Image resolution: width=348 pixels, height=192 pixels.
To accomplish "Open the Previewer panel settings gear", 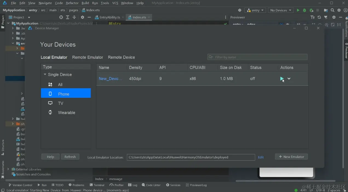I will click(334, 17).
